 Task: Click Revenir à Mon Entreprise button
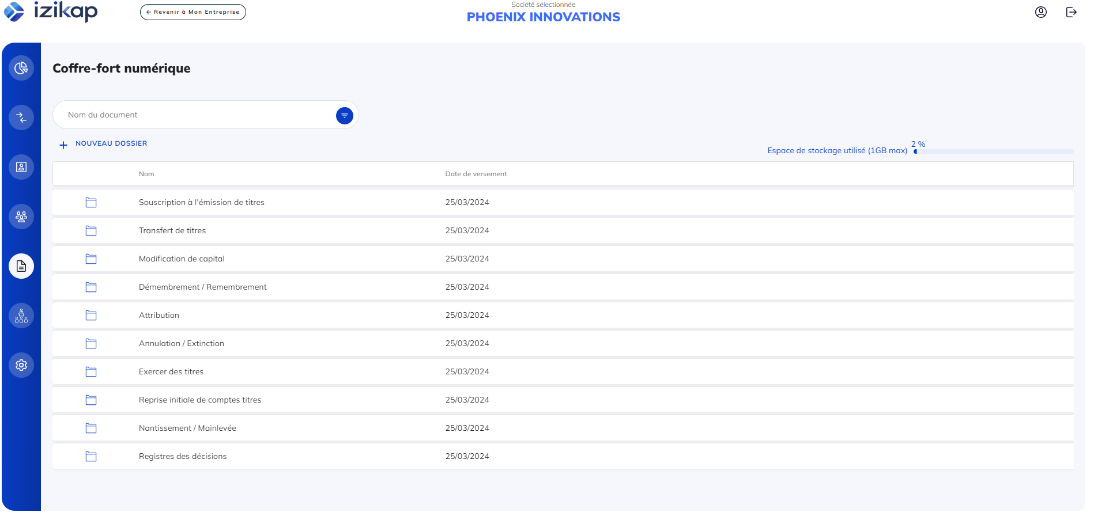point(193,12)
